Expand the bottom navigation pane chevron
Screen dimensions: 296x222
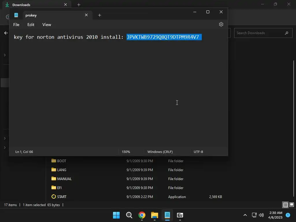(x=5, y=147)
